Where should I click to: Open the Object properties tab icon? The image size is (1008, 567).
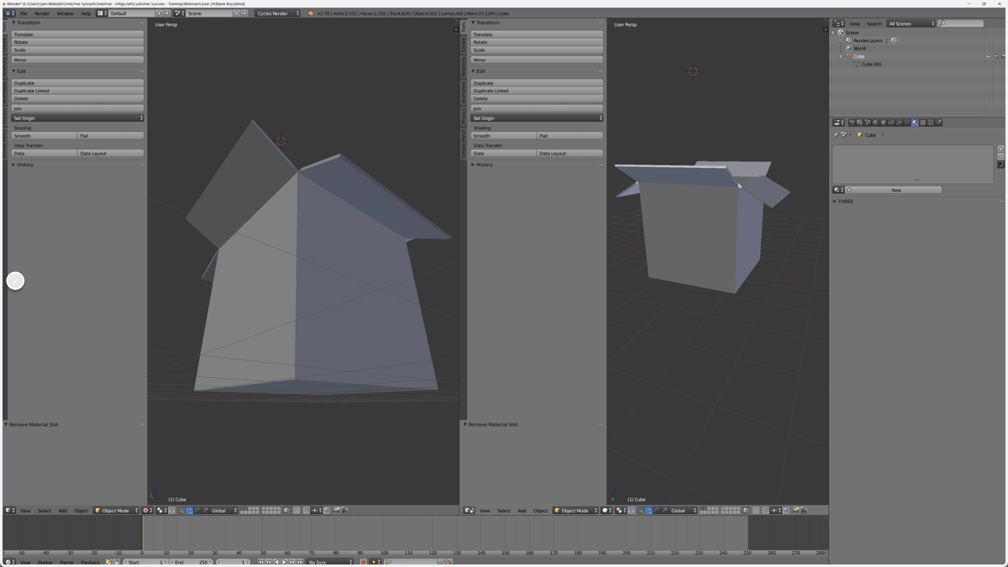click(884, 123)
